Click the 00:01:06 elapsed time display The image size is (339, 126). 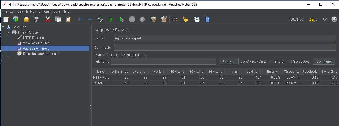click(x=297, y=19)
